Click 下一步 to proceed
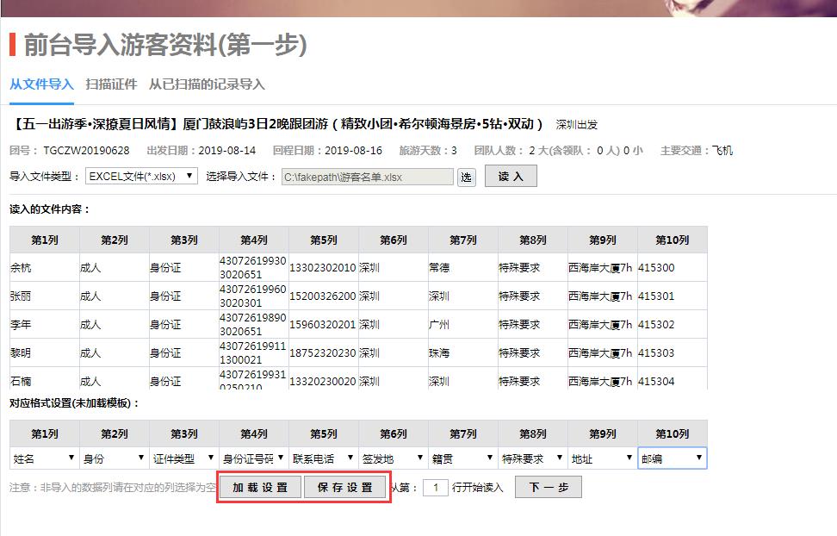Viewport: 837px width, 536px height. pyautogui.click(x=548, y=487)
